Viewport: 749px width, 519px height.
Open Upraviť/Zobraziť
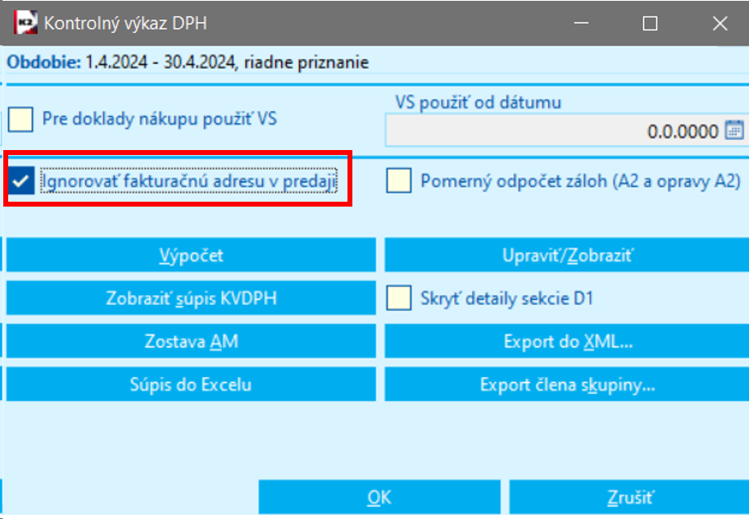(x=567, y=255)
